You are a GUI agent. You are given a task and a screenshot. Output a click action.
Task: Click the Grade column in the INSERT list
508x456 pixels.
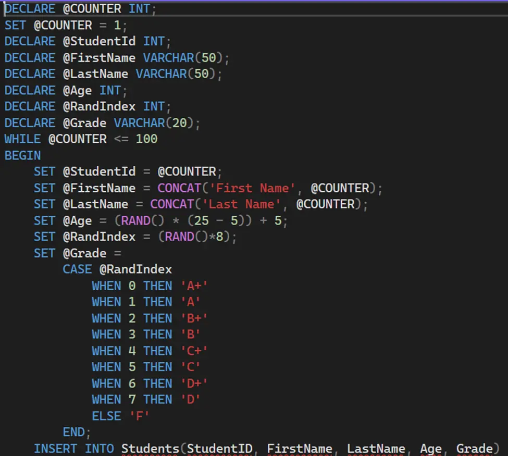tap(475, 449)
